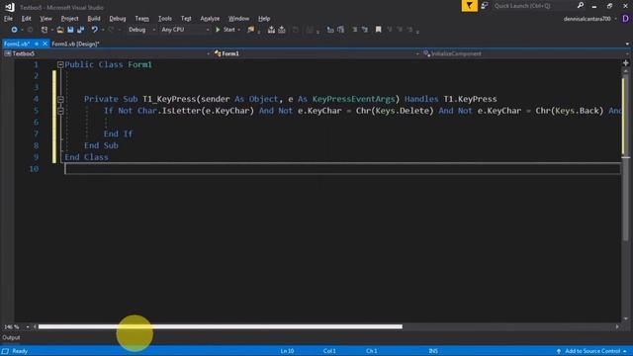Click the Comment selected lines icon

[x=330, y=30]
